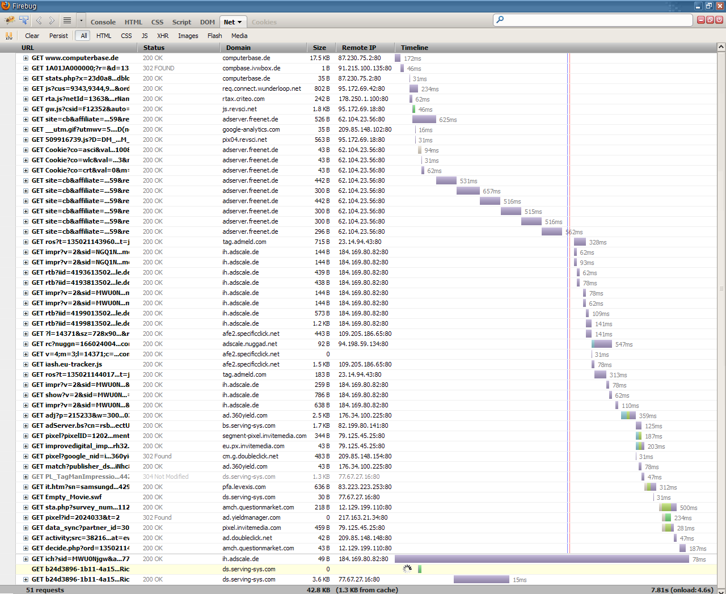The height and width of the screenshot is (594, 726).
Task: Filter requests by Media
Action: [x=239, y=36]
